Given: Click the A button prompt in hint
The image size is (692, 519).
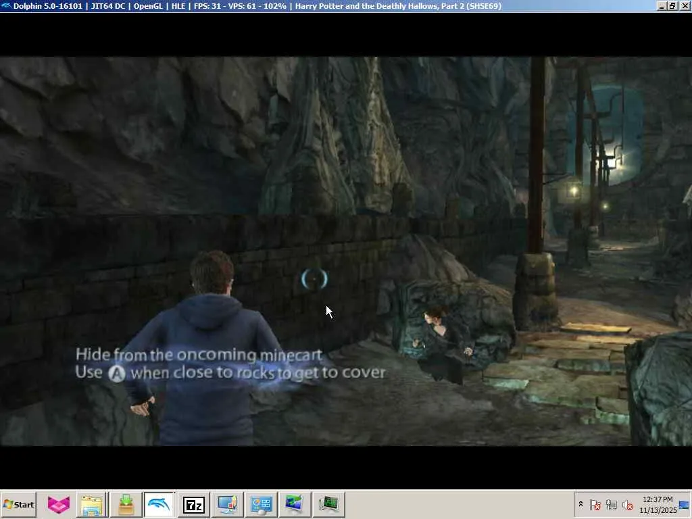Looking at the screenshot, I should coord(117,373).
